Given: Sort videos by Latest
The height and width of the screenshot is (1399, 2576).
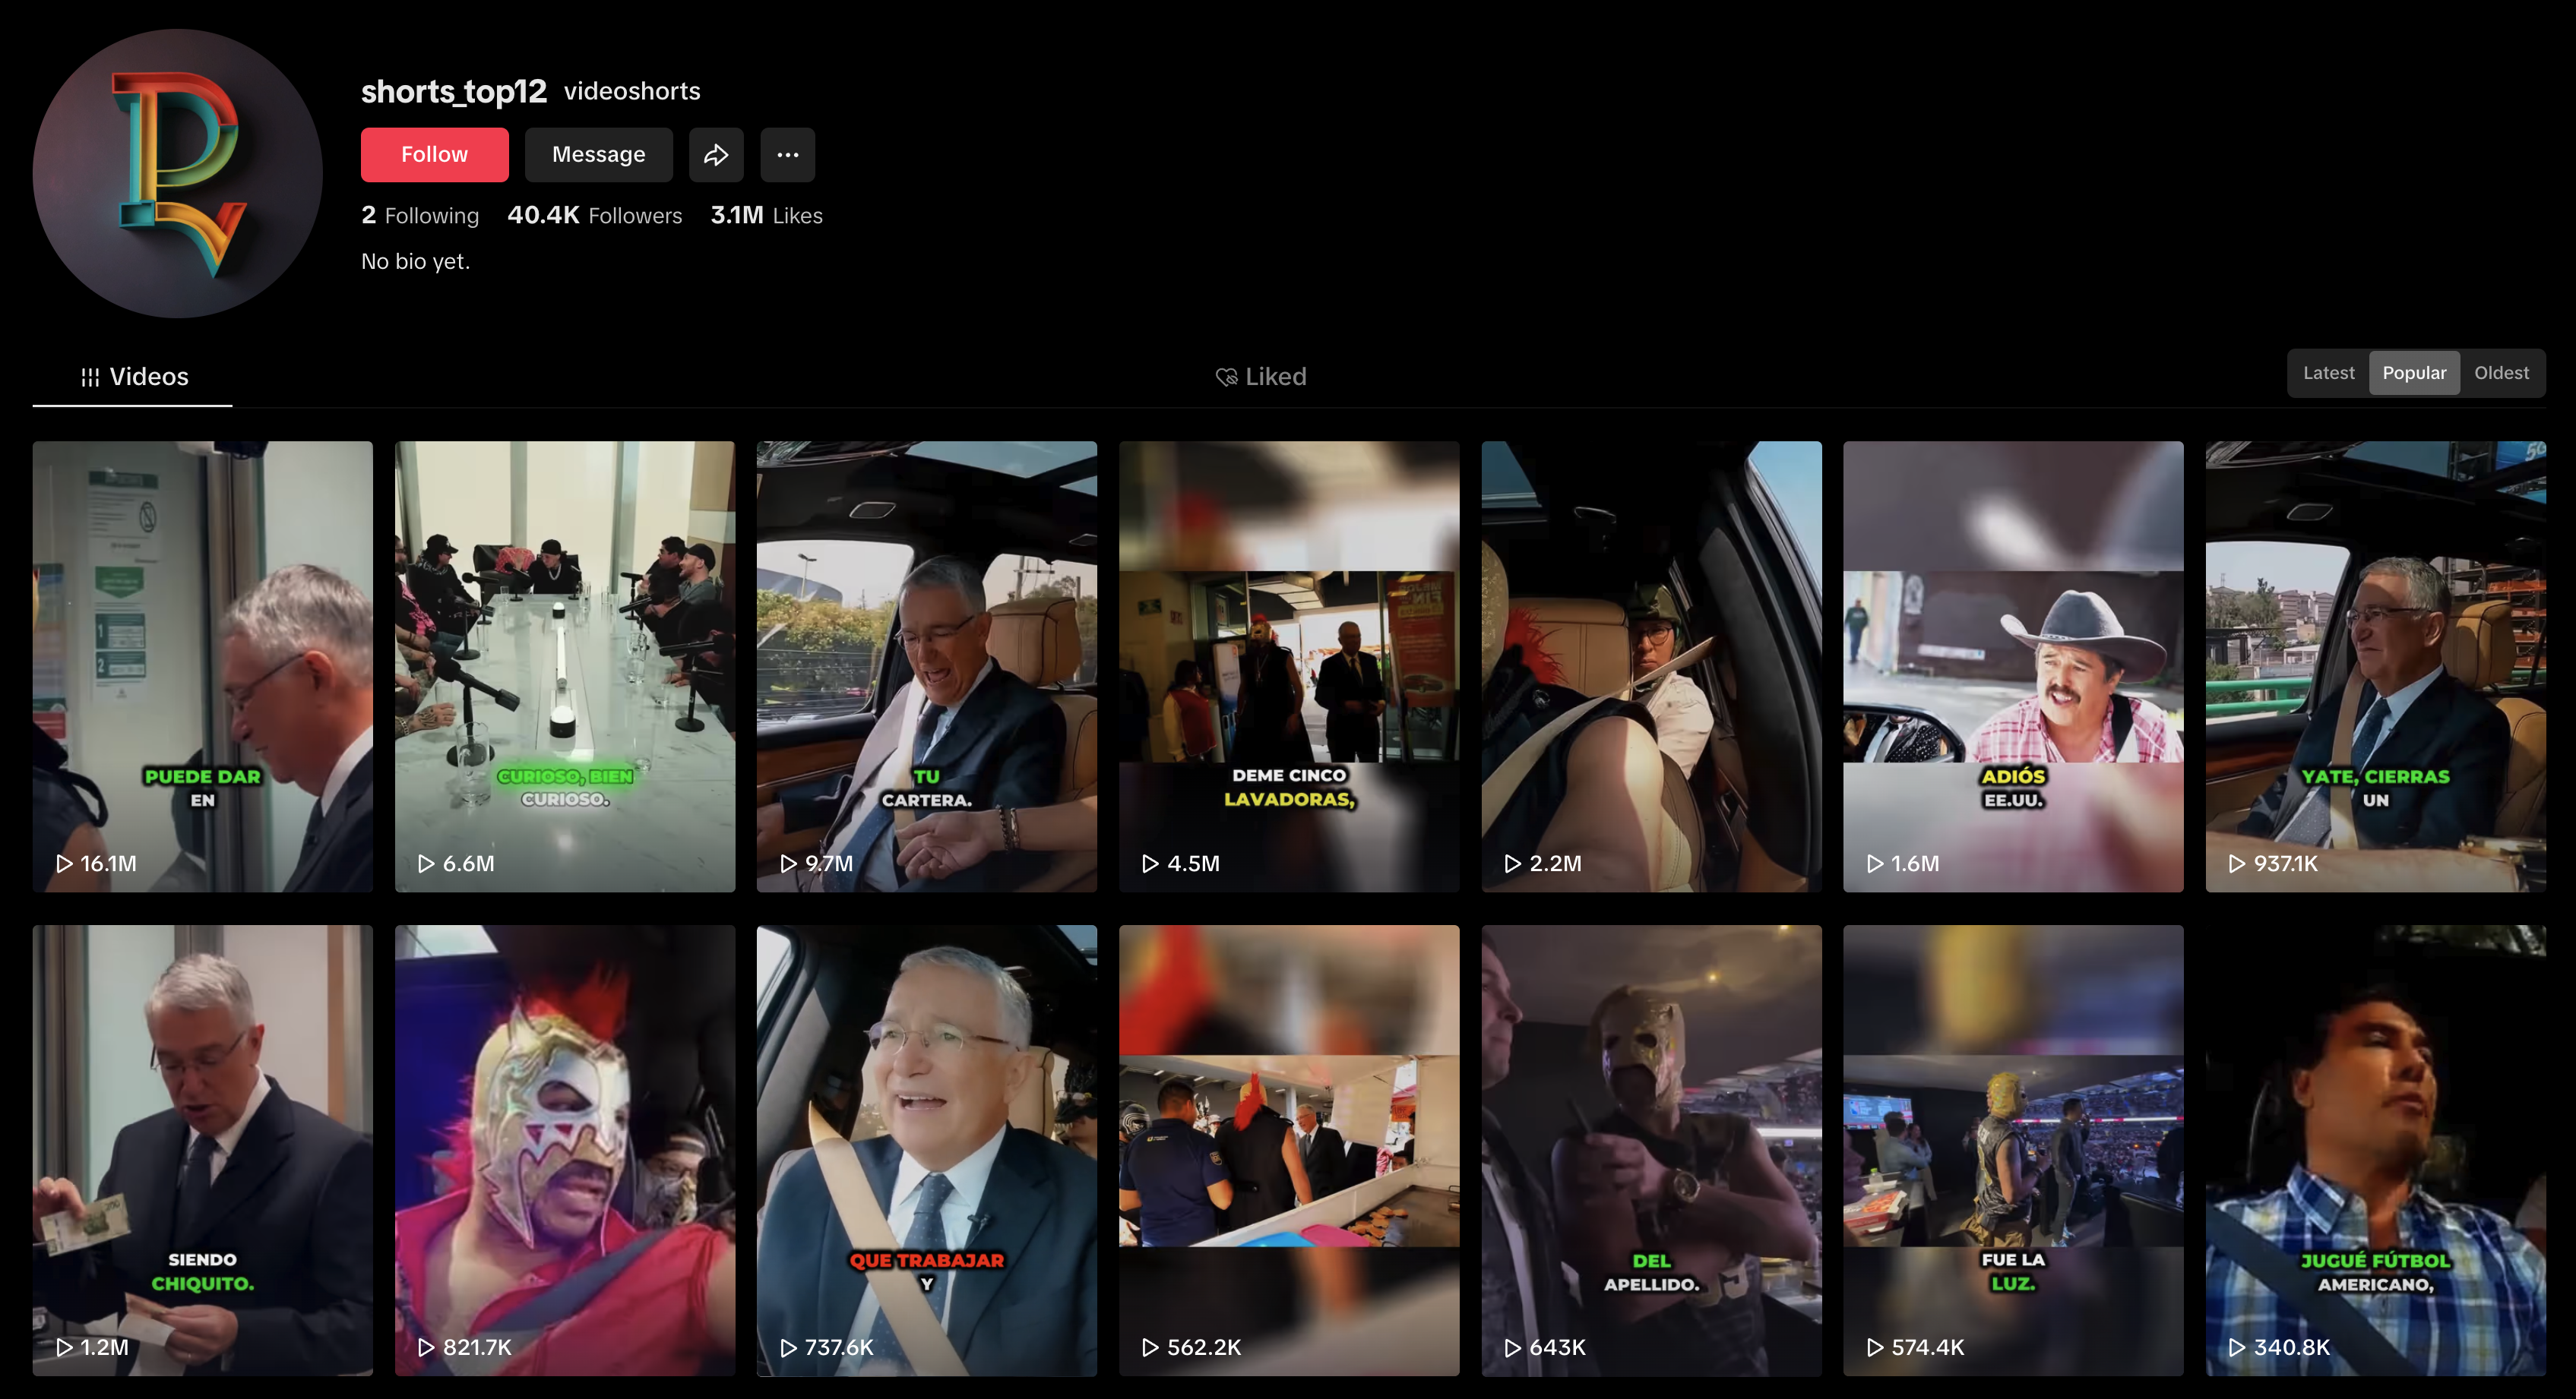Looking at the screenshot, I should click(x=2328, y=373).
